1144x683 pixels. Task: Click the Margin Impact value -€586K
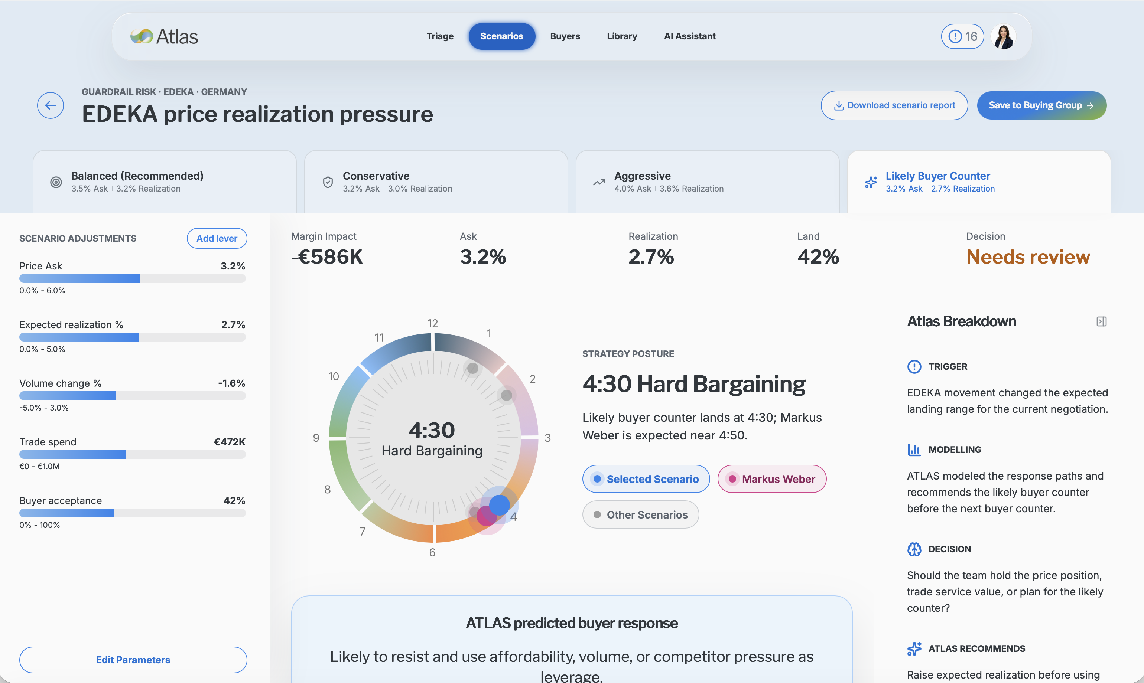(327, 257)
